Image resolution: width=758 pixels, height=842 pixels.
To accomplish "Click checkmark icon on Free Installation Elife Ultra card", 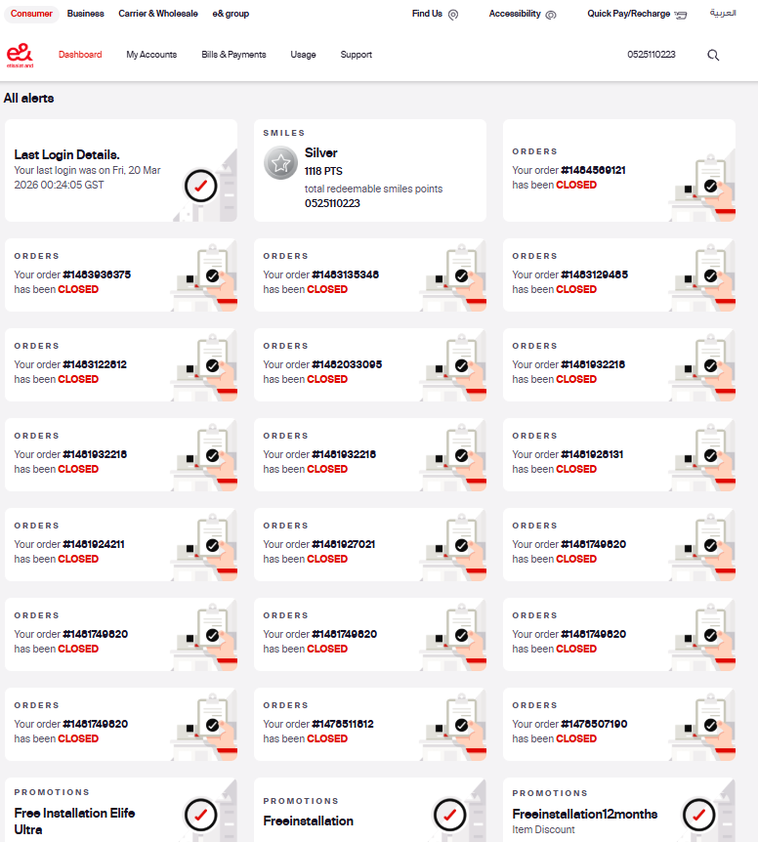I will pos(201,816).
